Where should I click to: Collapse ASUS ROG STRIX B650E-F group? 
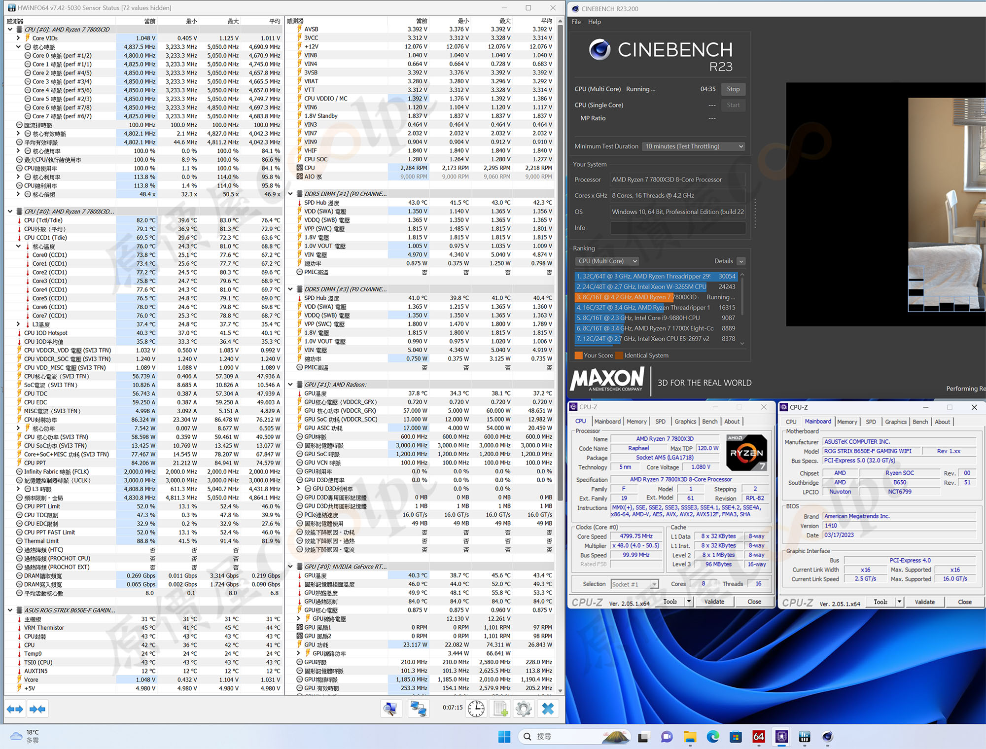(10, 610)
